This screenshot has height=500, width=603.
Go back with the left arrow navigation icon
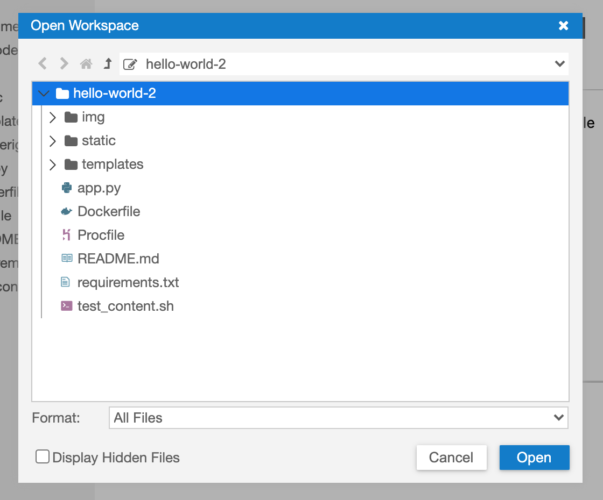click(43, 64)
